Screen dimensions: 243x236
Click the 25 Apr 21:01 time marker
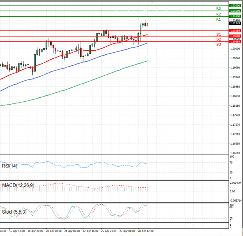pos(109,231)
